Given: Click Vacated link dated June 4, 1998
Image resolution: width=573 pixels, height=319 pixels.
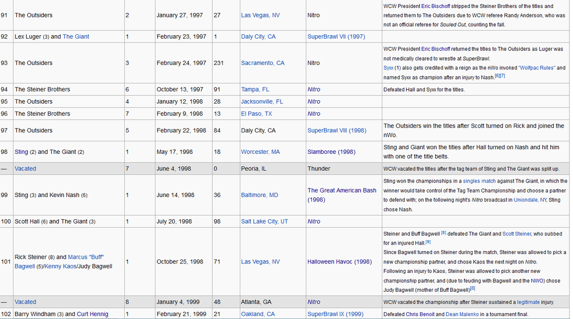Looking at the screenshot, I should tap(25, 169).
